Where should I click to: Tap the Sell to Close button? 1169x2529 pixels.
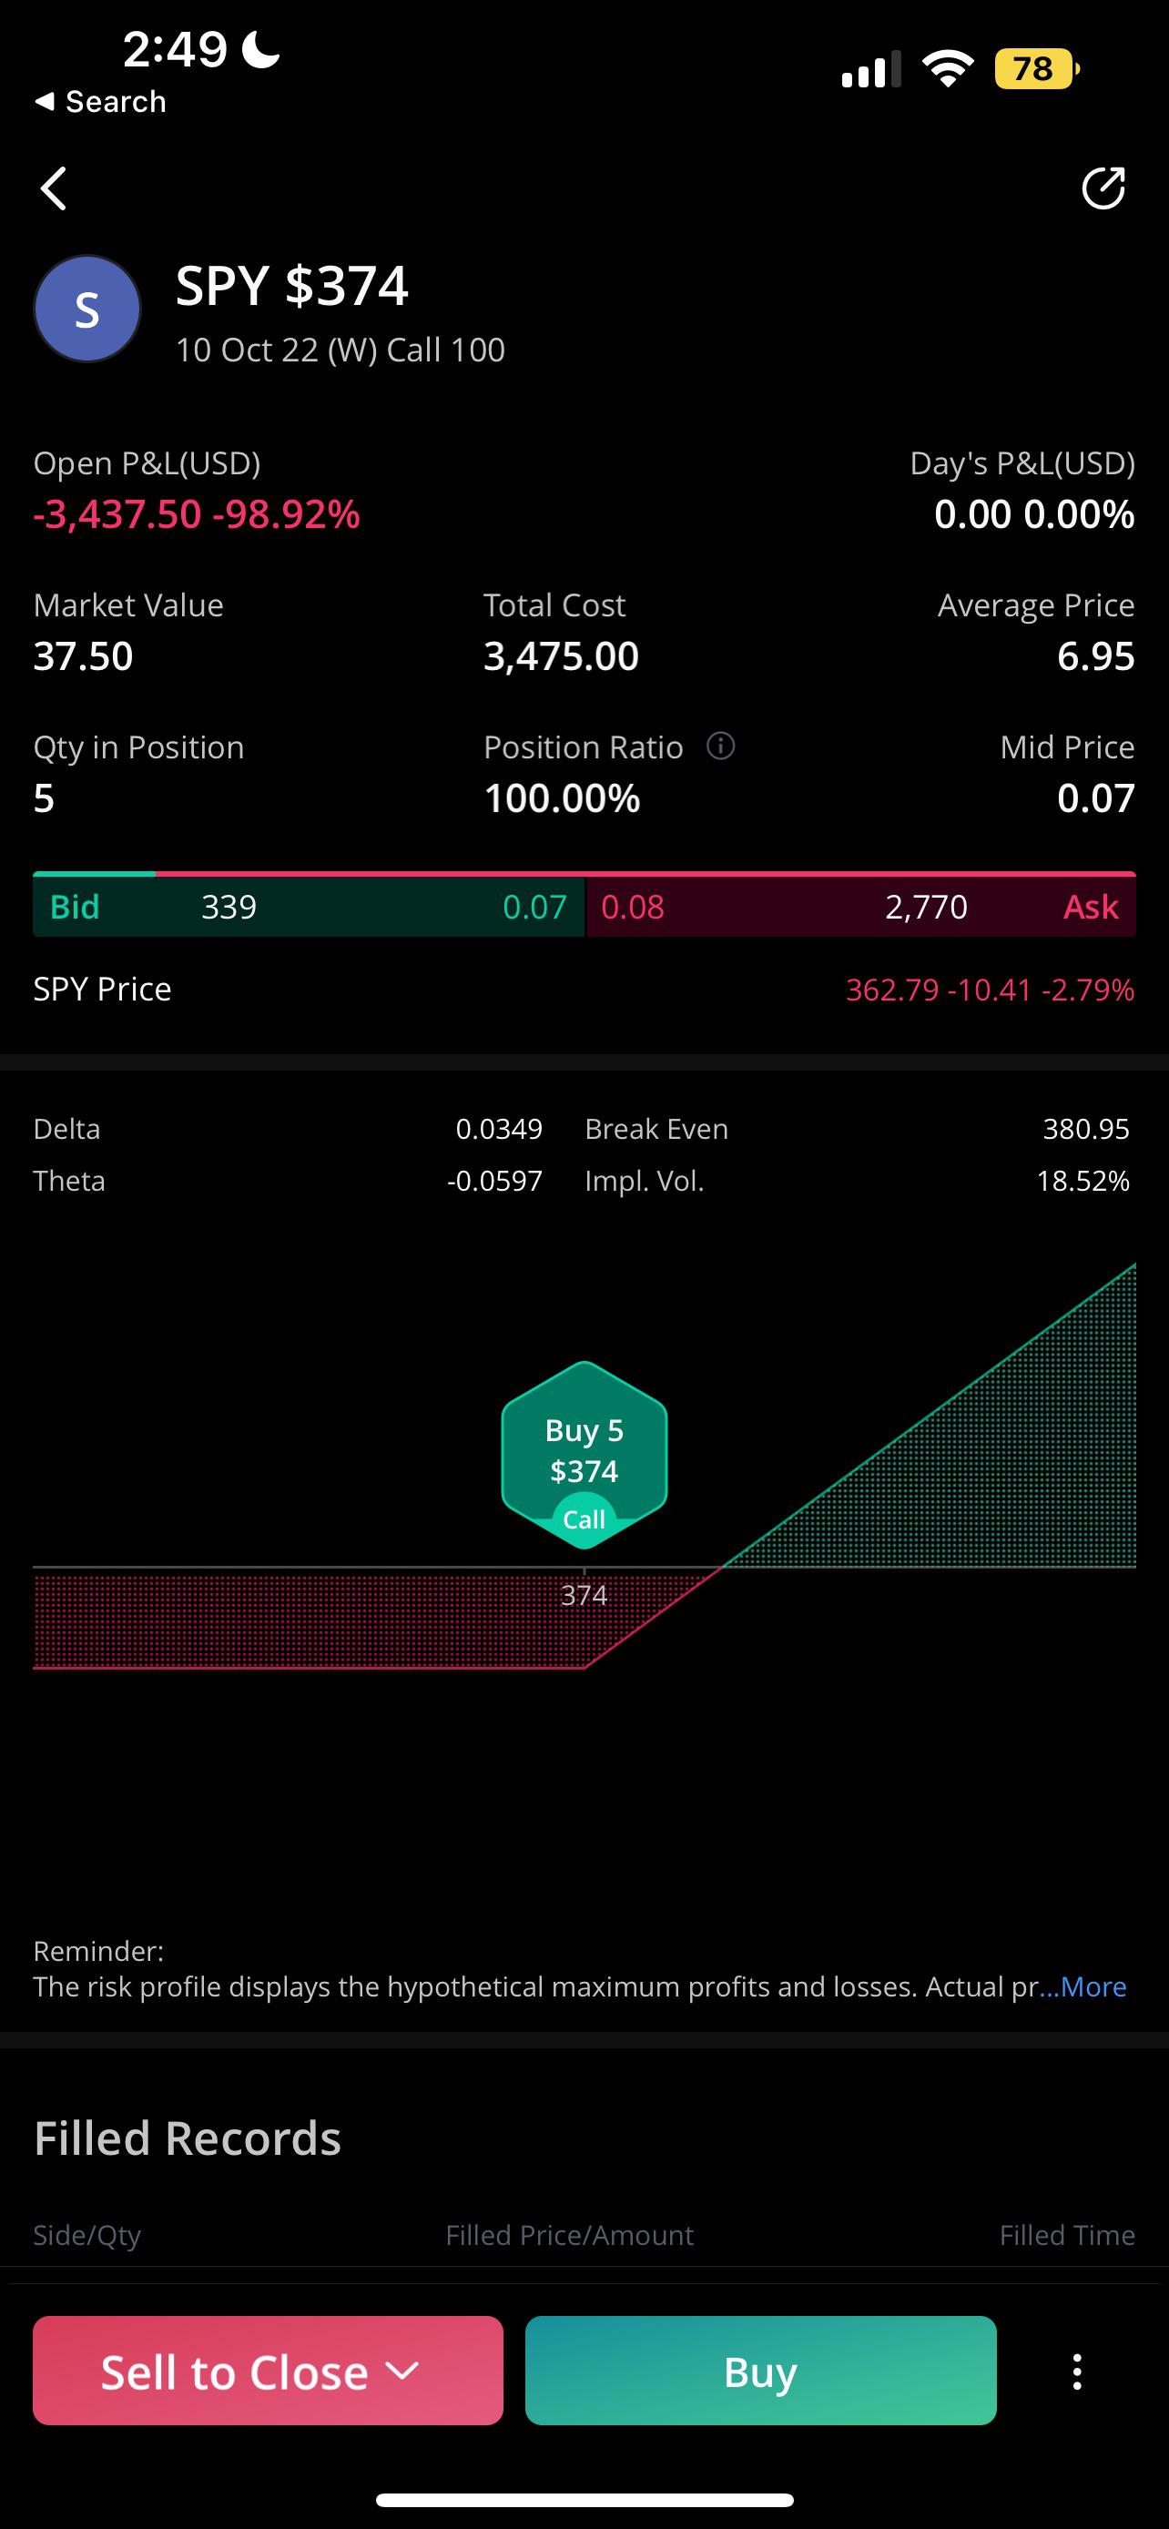(x=234, y=2371)
